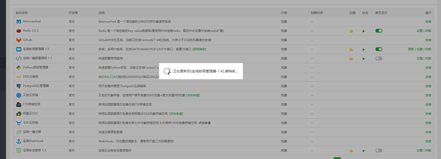The height and width of the screenshot is (159, 441).
Task: Open 宝塔一键部署源码 设置 link
Action: (x=420, y=58)
